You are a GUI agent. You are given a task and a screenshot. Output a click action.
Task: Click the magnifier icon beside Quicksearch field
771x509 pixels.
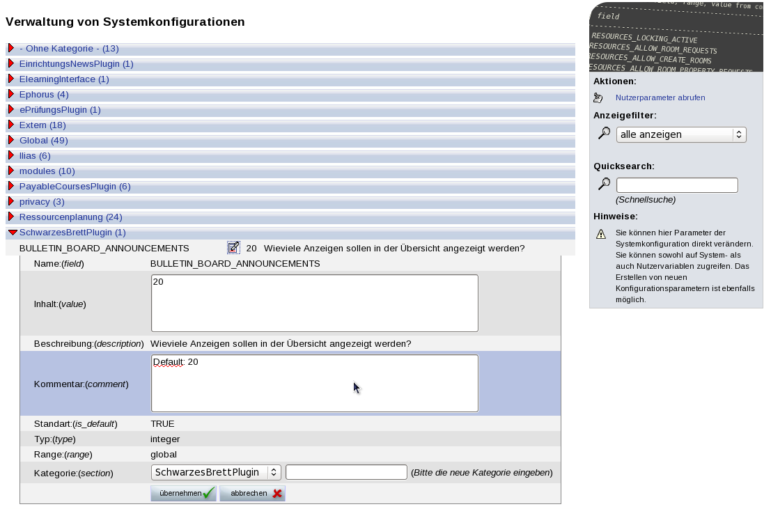604,184
